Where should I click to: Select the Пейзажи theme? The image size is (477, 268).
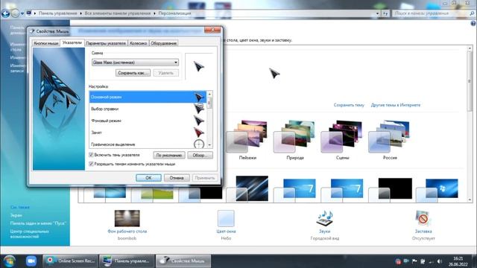click(x=247, y=139)
